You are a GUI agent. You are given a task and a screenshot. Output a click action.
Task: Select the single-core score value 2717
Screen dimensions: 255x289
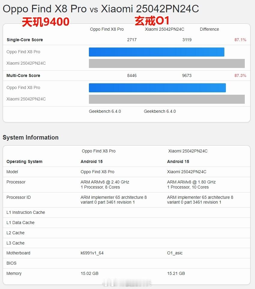point(132,40)
